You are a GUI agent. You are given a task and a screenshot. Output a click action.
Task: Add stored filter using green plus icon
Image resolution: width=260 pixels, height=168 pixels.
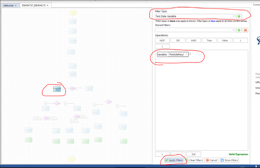239,30
